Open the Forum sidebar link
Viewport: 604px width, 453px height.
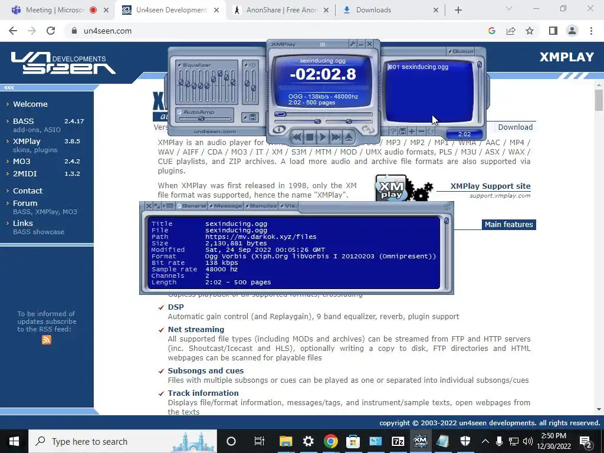pos(25,203)
